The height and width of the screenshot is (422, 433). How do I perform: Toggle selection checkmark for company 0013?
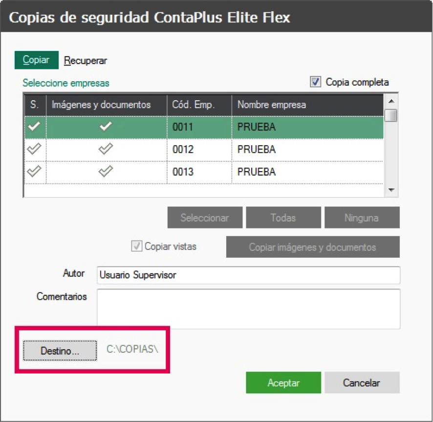pos(35,172)
